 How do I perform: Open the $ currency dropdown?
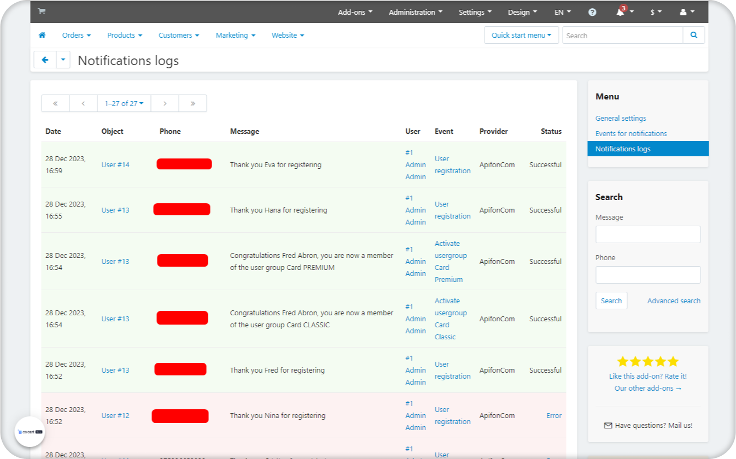[656, 12]
